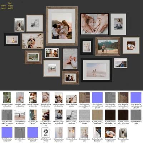Screen dimensions: 143x143
Task: Select the N_FrameCoat_Glossiness gray texture file
Action: [84, 115]
